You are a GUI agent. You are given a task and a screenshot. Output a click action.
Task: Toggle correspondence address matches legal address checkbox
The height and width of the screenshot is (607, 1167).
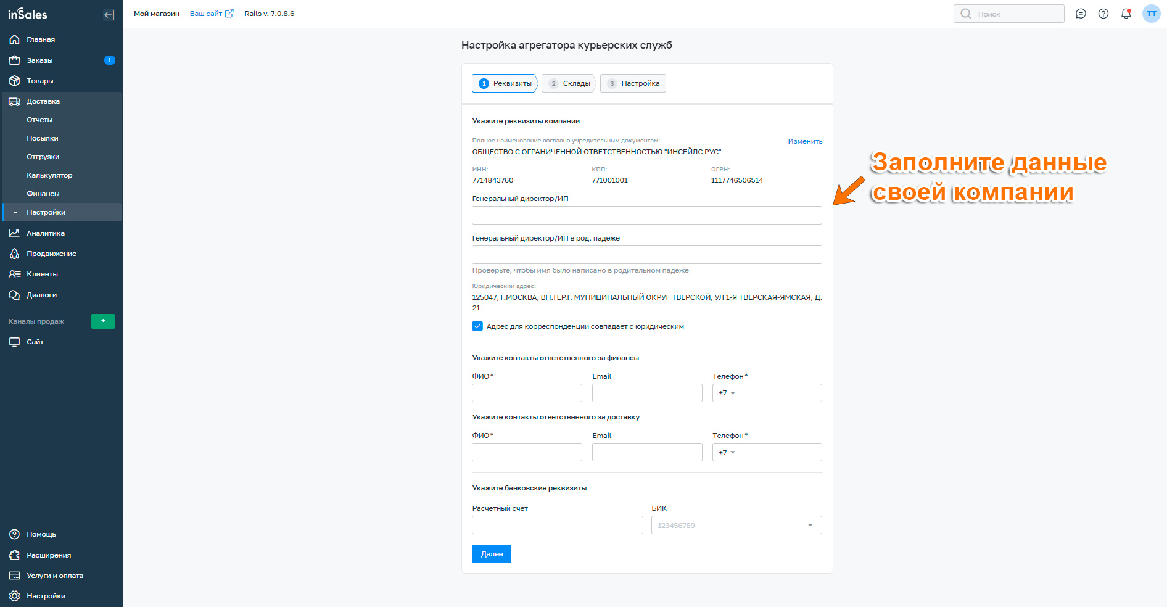[477, 326]
